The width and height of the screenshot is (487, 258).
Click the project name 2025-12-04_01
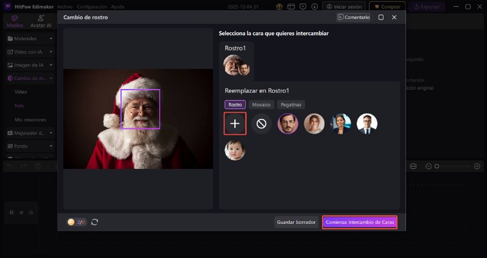click(243, 7)
